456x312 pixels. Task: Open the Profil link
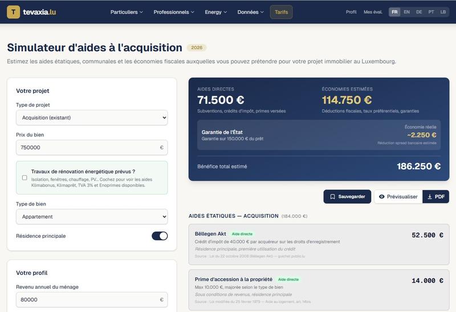click(351, 12)
